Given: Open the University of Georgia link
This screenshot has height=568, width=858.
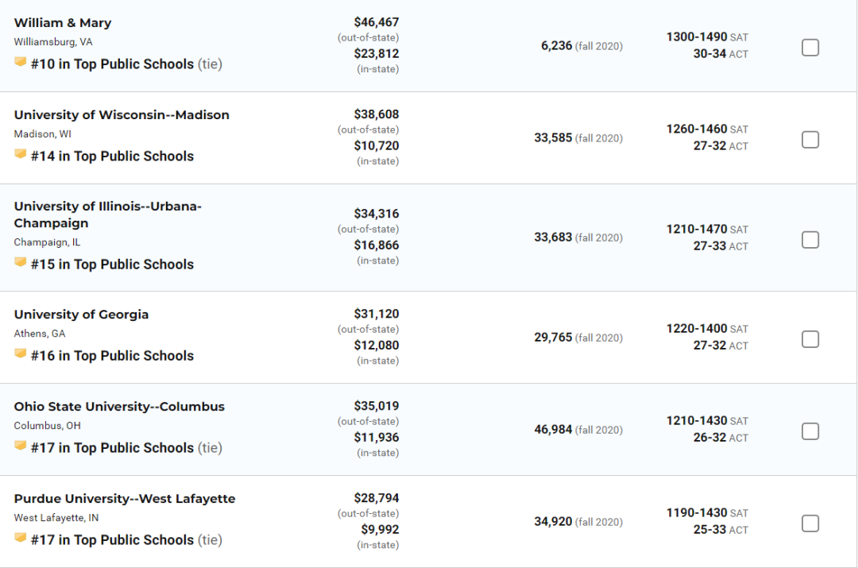Looking at the screenshot, I should (x=81, y=315).
